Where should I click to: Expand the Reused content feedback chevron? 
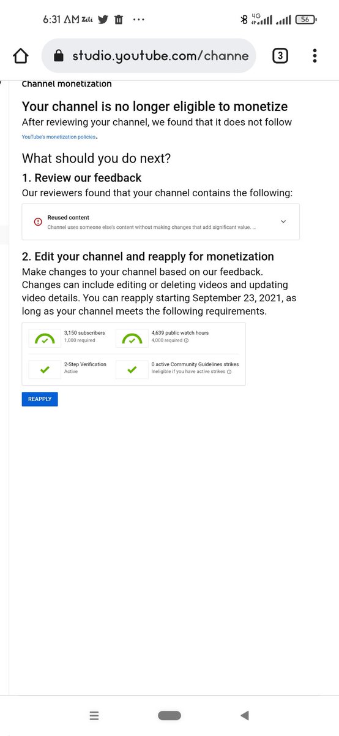click(283, 221)
